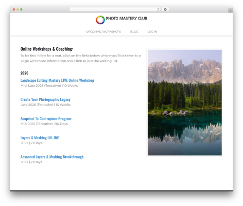The image size is (243, 206).
Task: Open the Upcoming Workshops menu item
Action: (104, 32)
